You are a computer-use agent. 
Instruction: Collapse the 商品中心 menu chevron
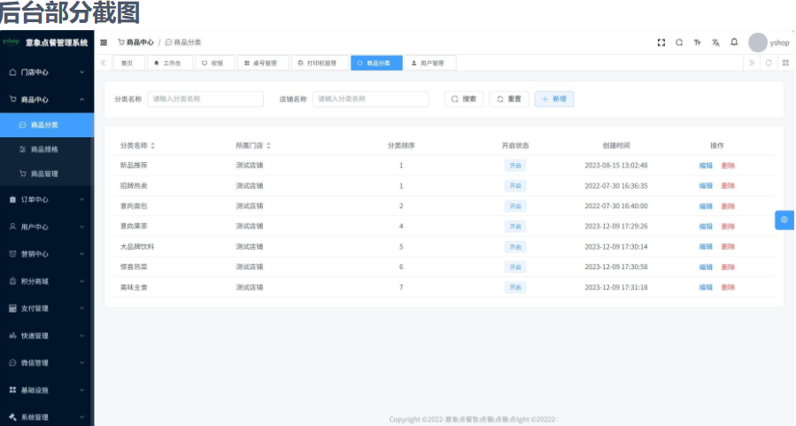click(x=81, y=99)
